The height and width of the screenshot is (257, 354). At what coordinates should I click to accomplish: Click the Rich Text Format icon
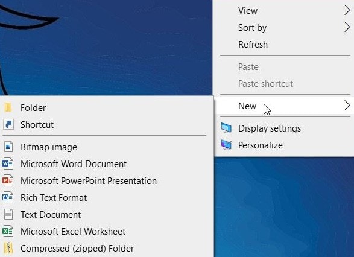8,198
